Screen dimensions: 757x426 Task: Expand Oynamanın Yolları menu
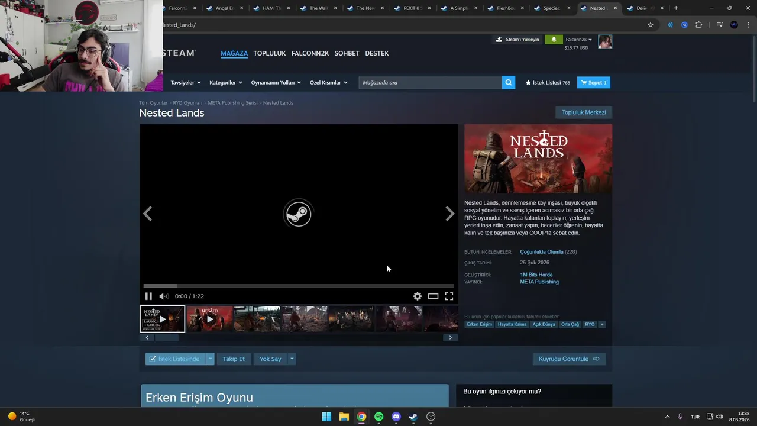pyautogui.click(x=276, y=82)
